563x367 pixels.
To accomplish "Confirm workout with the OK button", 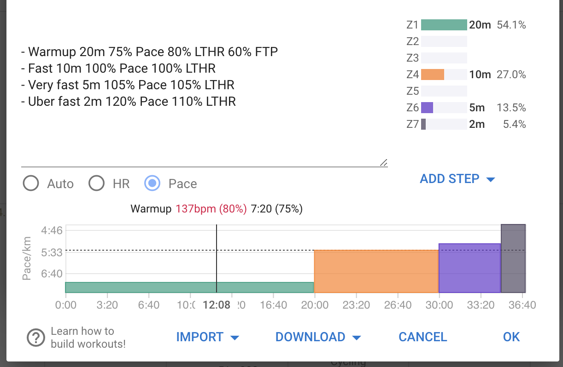I will coord(511,337).
